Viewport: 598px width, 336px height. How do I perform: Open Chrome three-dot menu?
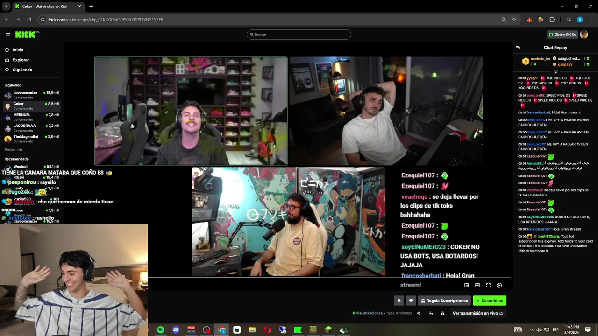591,20
